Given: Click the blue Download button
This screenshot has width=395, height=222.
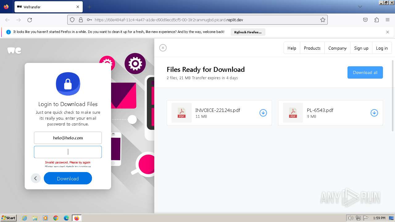Looking at the screenshot, I should 68,178.
